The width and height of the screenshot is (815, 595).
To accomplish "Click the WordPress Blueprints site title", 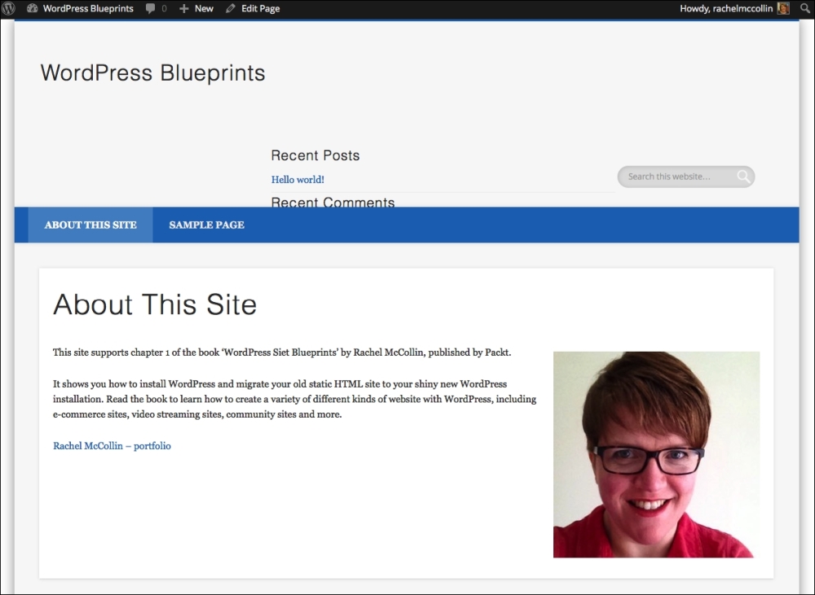I will [153, 72].
